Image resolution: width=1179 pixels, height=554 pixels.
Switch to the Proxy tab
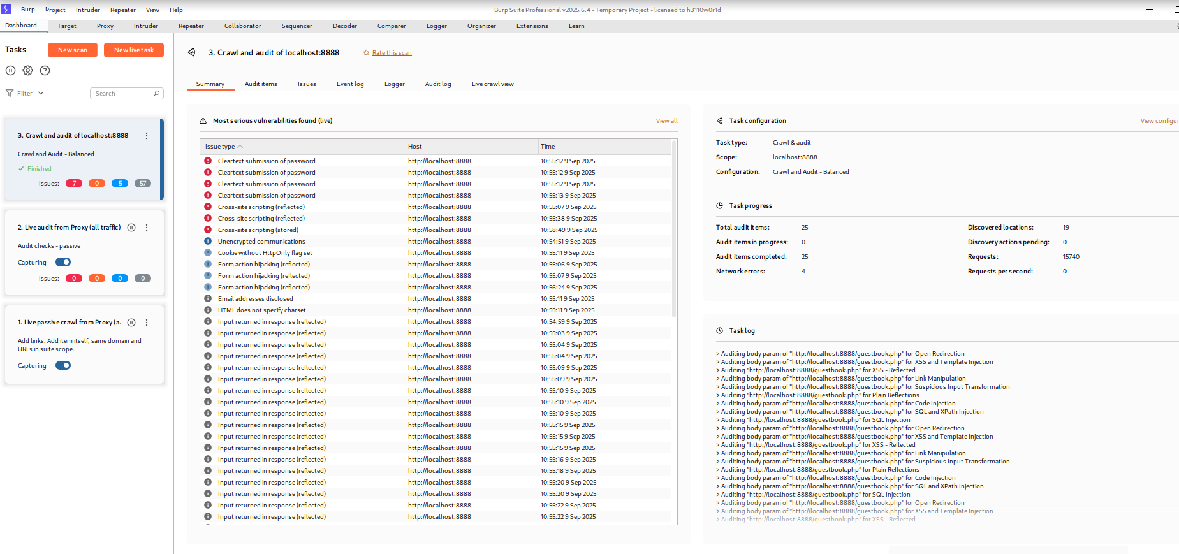(x=105, y=26)
